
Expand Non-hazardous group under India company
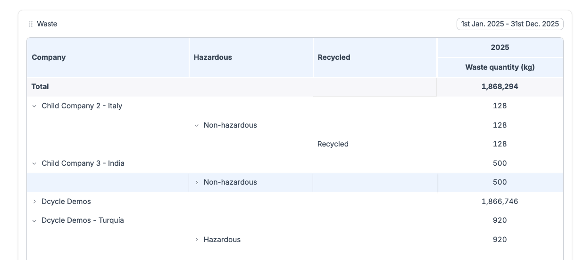[x=197, y=183]
